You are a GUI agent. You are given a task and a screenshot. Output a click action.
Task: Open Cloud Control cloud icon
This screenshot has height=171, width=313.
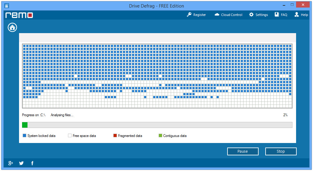point(217,14)
